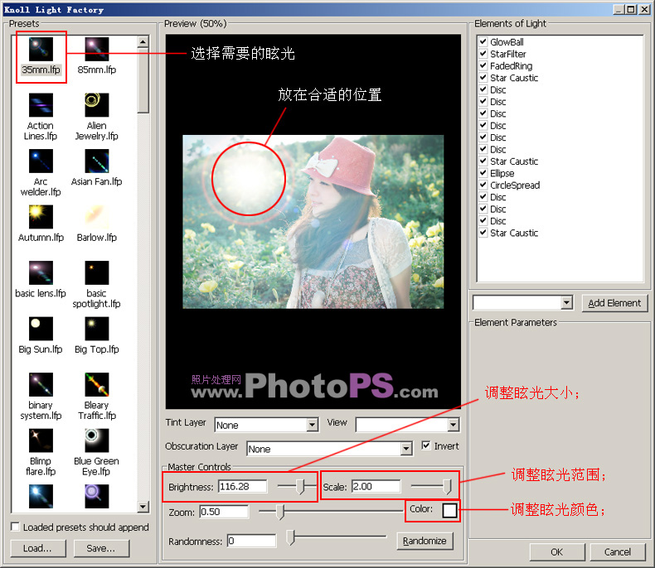Image resolution: width=655 pixels, height=568 pixels.
Task: Choose the Blue Green Eye.lfp preset icon
Action: 97,440
